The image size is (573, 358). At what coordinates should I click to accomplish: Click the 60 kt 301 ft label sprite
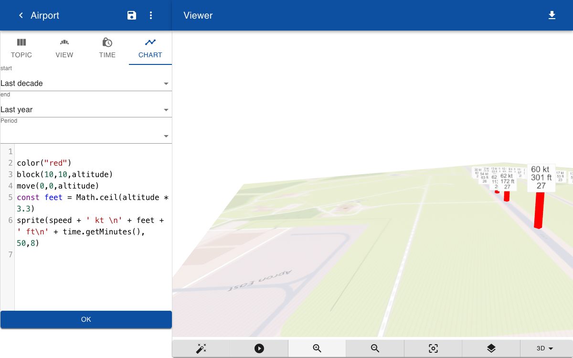(541, 178)
